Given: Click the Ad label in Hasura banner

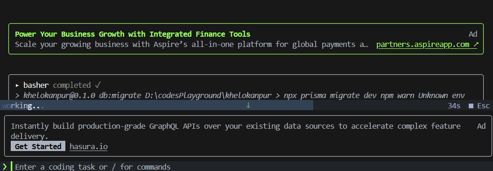Looking at the screenshot, I should pyautogui.click(x=481, y=126).
